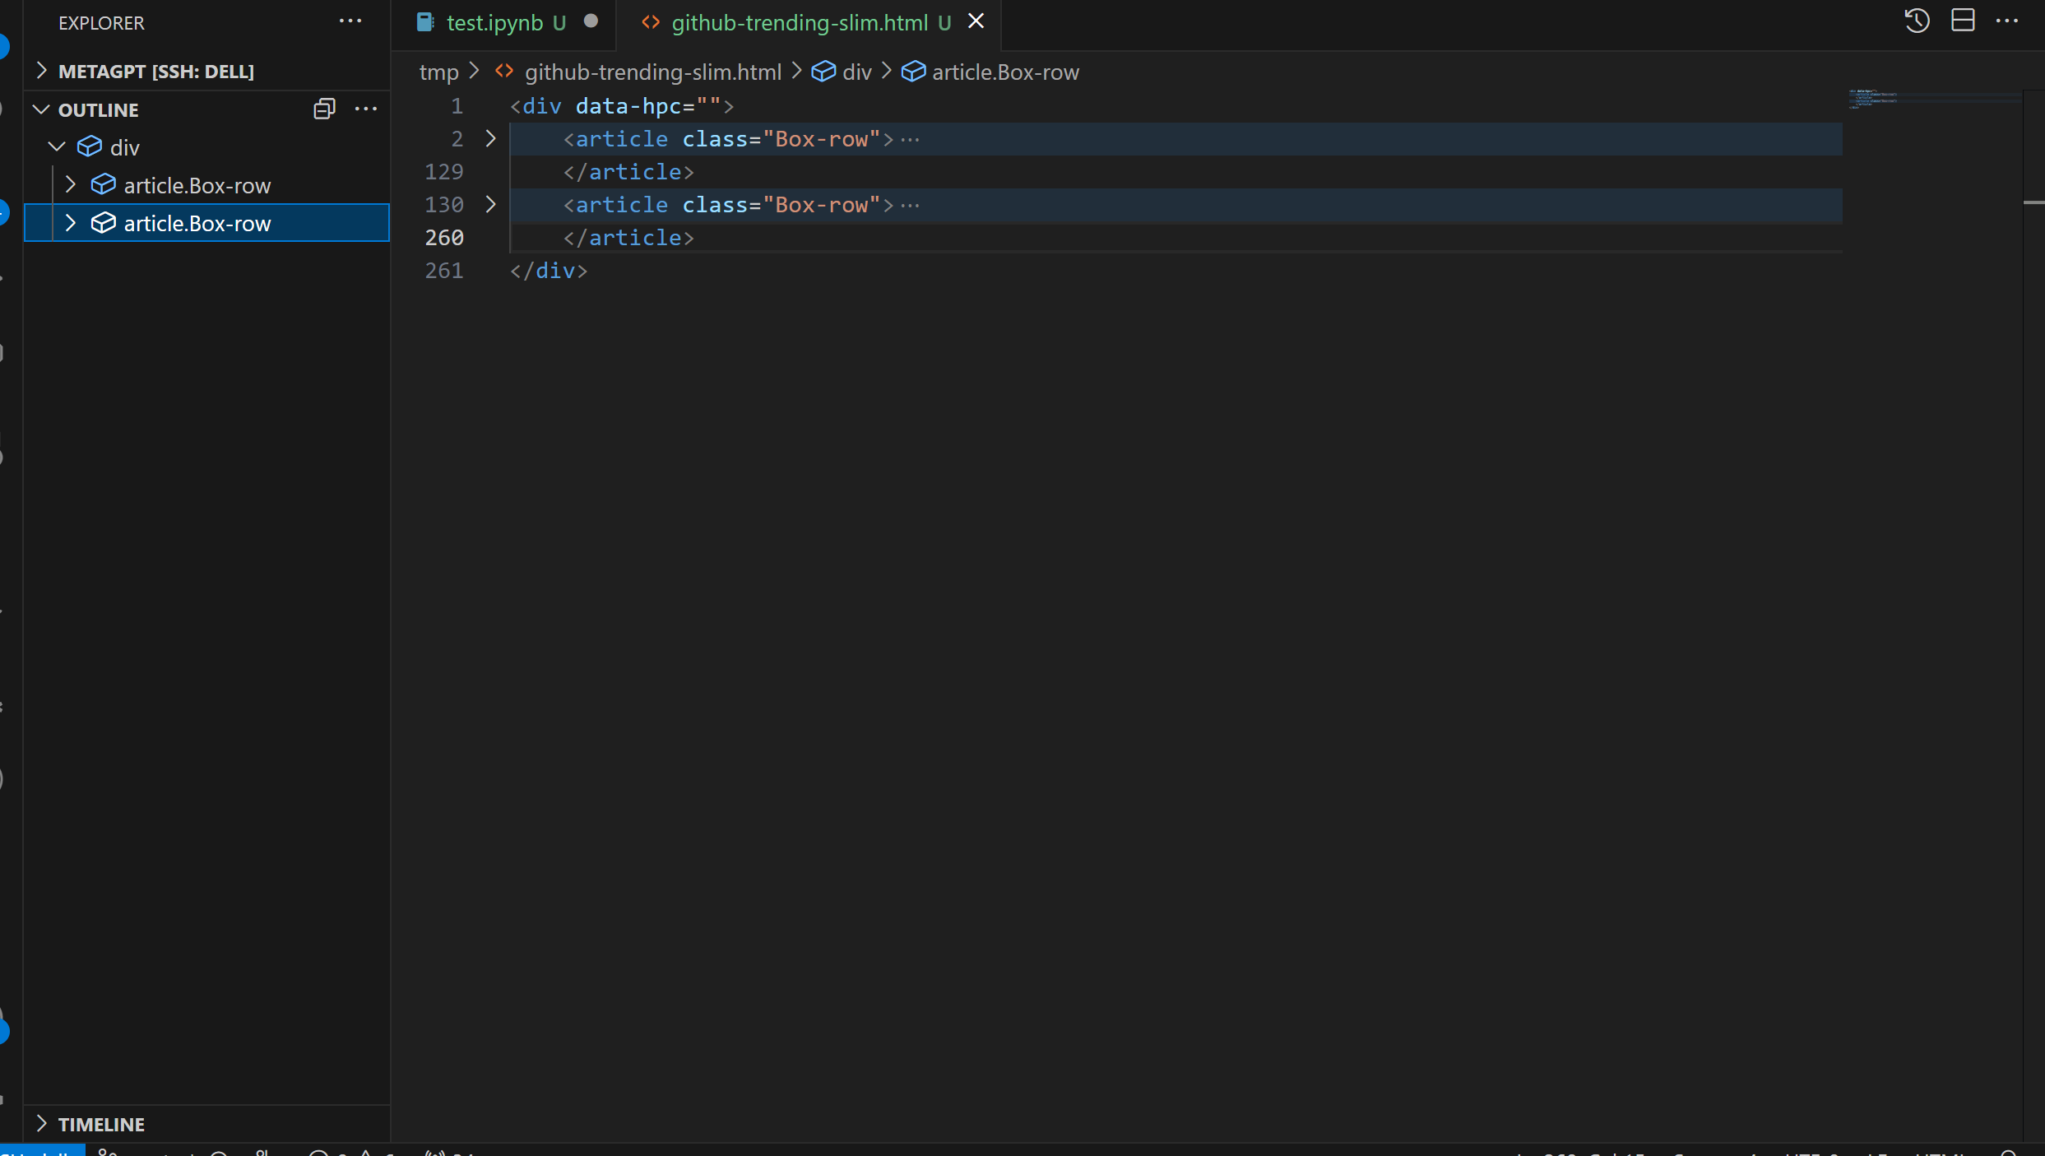Click the div symbol icon in breadcrumb
This screenshot has width=2045, height=1156.
823,72
